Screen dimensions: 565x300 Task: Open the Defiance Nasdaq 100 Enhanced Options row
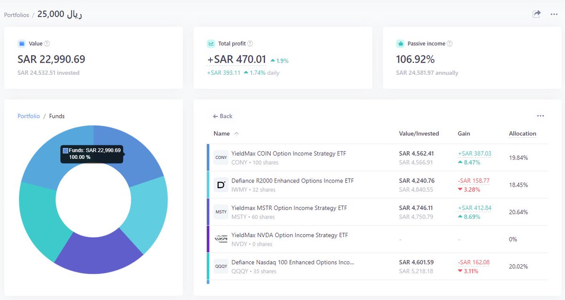tap(377, 267)
